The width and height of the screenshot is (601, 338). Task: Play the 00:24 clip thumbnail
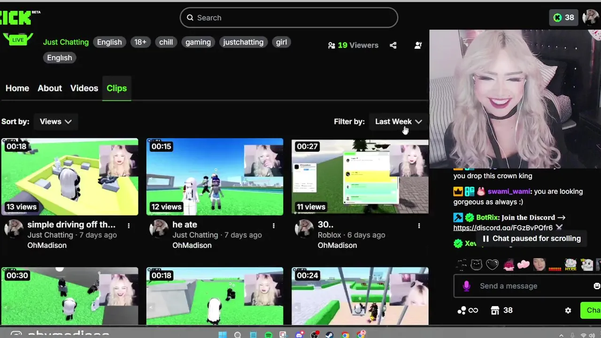(x=360, y=296)
